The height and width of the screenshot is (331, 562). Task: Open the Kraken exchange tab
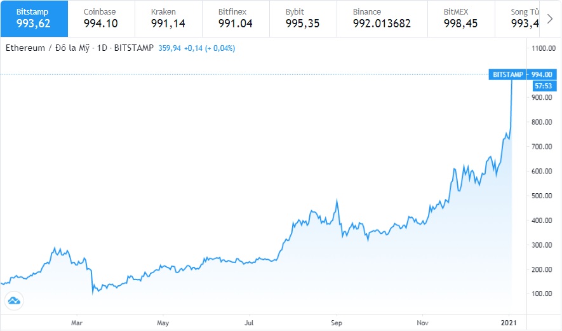pyautogui.click(x=168, y=18)
